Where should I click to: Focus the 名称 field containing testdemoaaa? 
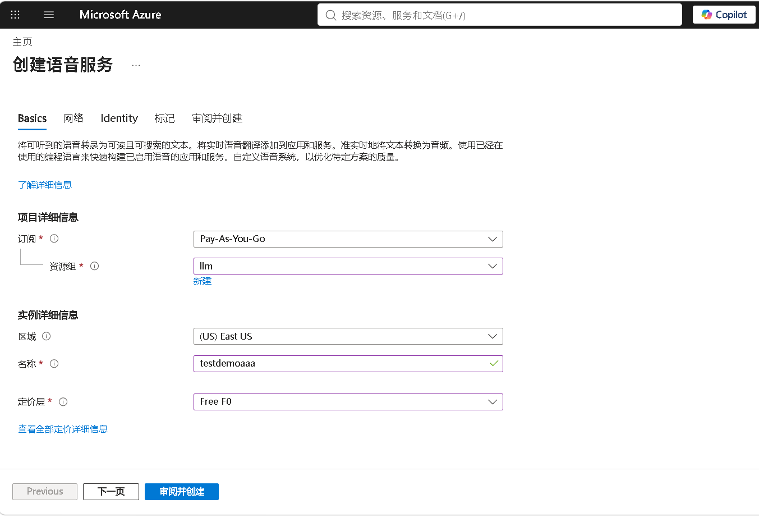348,364
